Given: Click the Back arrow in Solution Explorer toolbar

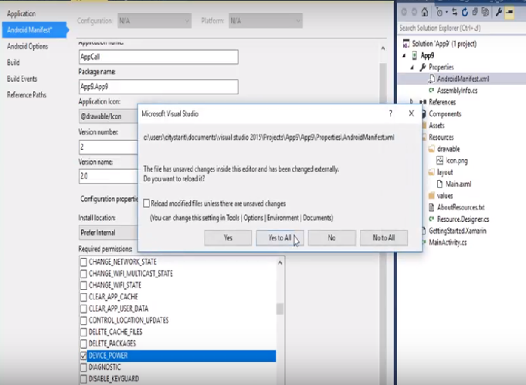Looking at the screenshot, I should pos(404,12).
